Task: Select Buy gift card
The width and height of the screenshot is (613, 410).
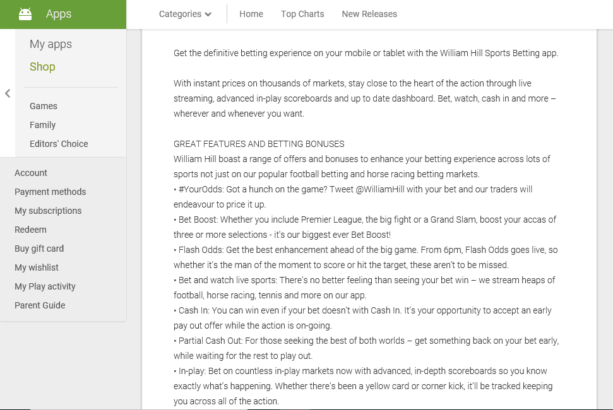Action: click(x=39, y=249)
